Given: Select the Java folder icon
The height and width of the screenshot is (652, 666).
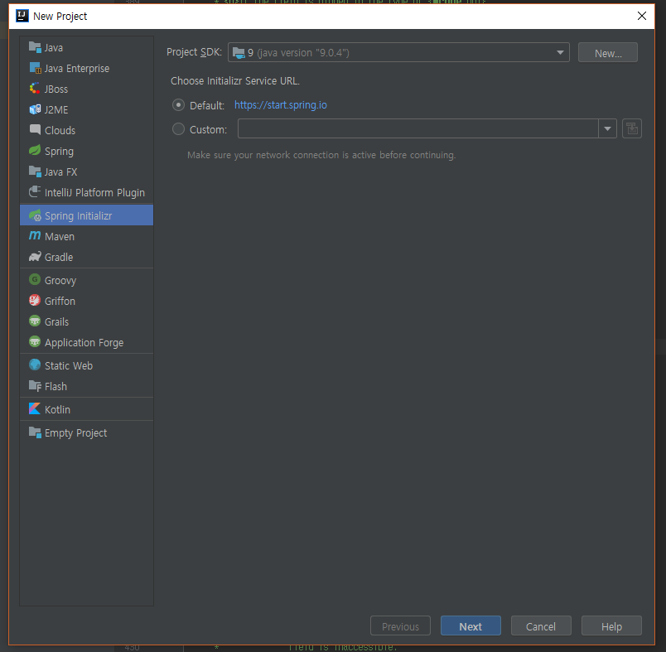Looking at the screenshot, I should (x=35, y=46).
